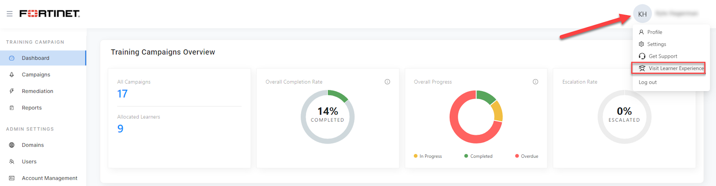
Task: Select Dashboard in the sidebar
Action: 36,58
